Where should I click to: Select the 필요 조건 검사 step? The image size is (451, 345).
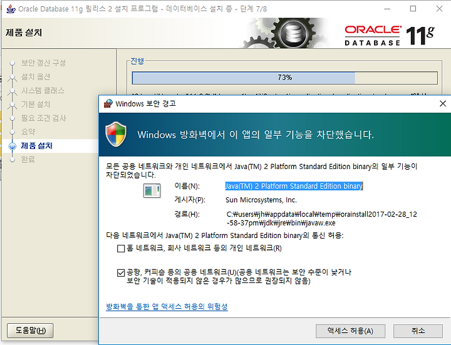[x=44, y=118]
